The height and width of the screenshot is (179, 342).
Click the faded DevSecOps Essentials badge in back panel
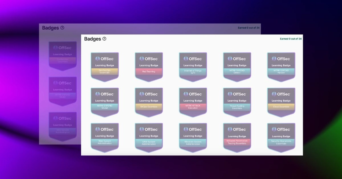(63, 56)
